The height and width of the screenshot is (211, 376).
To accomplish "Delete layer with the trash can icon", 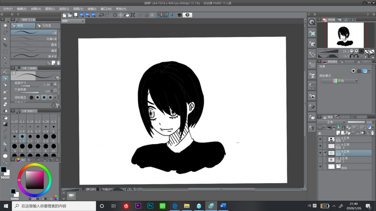I will point(372,133).
